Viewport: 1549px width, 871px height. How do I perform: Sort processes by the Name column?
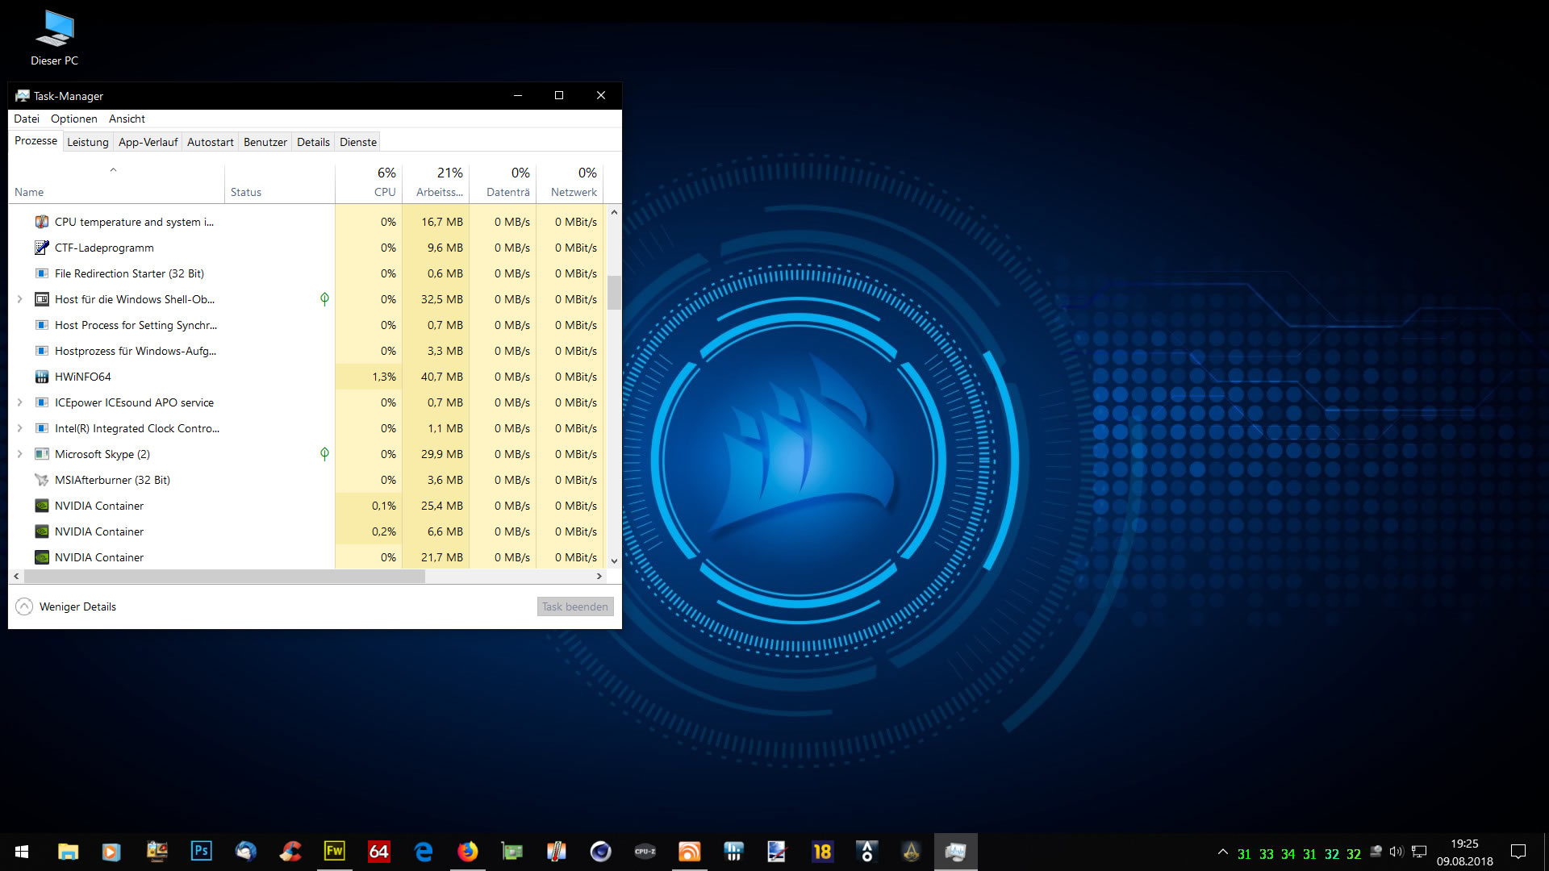coord(117,183)
